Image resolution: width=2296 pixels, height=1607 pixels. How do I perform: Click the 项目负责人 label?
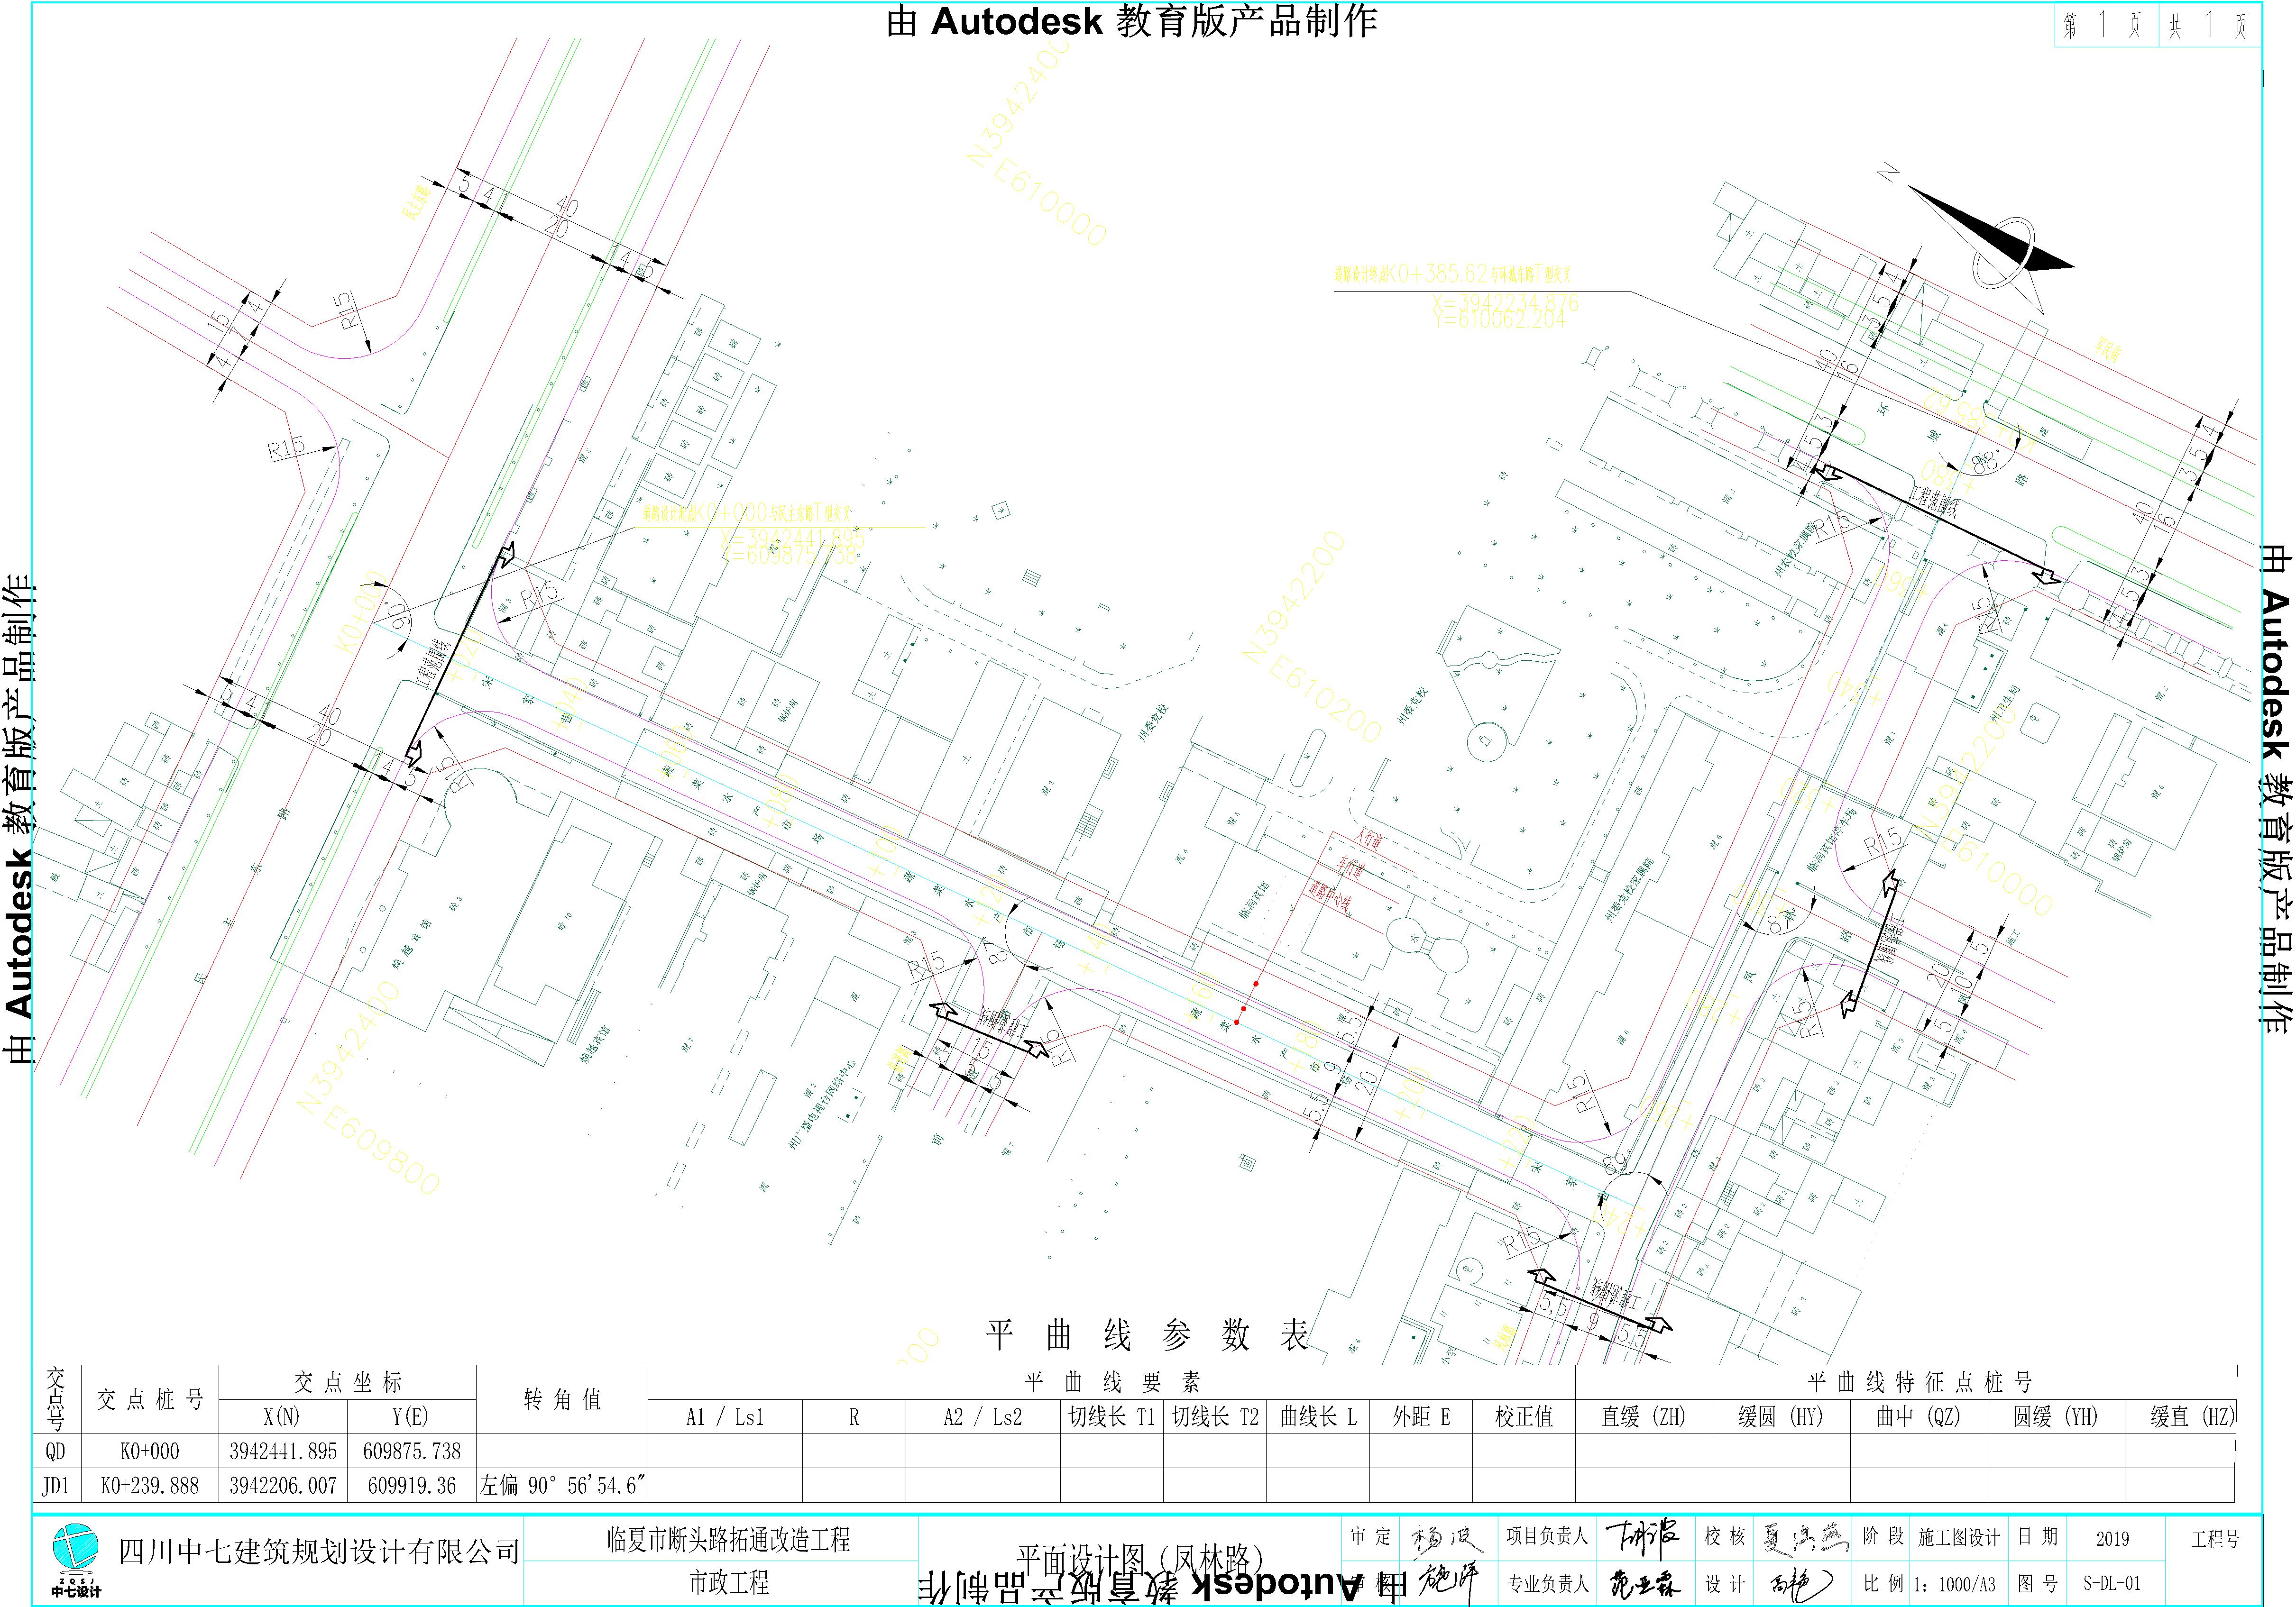tap(1547, 1536)
